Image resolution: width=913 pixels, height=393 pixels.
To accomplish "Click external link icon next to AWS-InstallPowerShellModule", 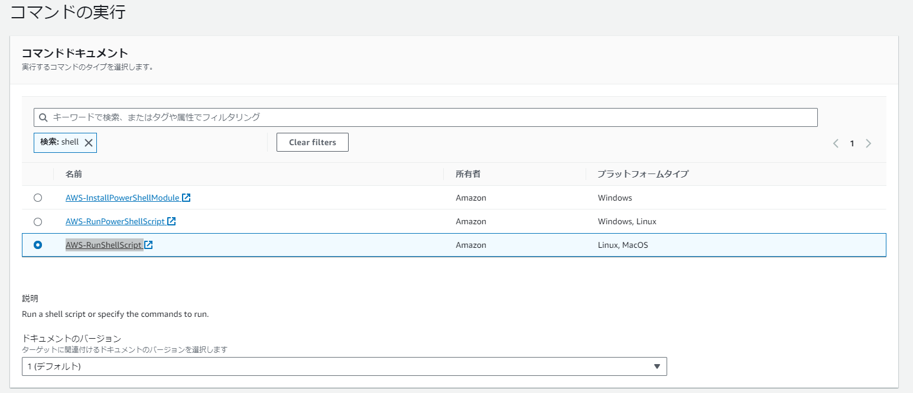I will pos(186,197).
